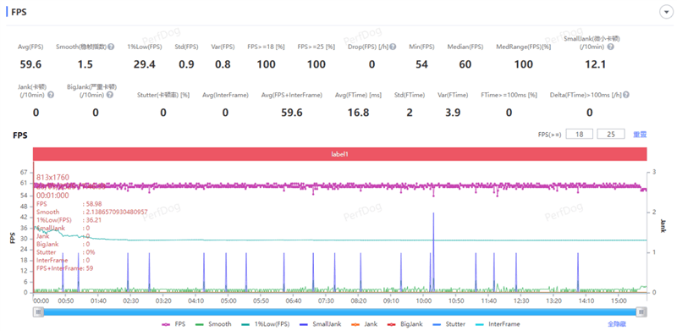This screenshot has width=677, height=331.
Task: Open help icon beside Drop(FPS) [/h]
Action: click(393, 47)
